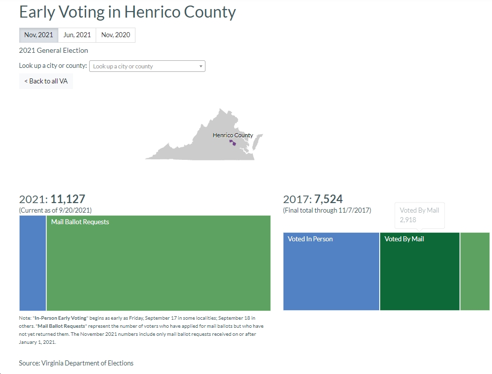492x374 pixels.
Task: Open the city or county lookup dropdown
Action: pos(147,66)
